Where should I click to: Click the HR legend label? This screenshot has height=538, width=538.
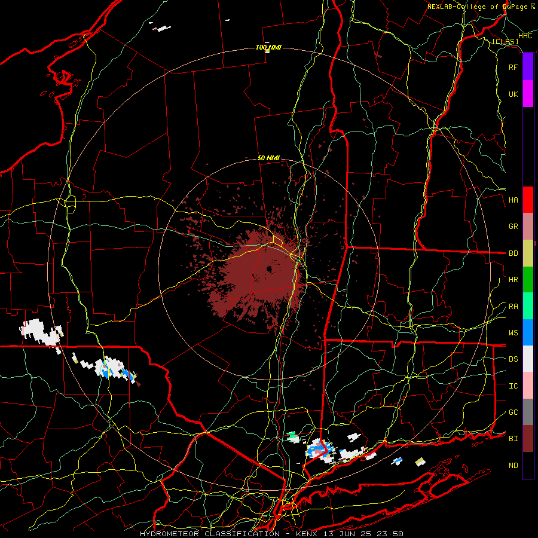tap(513, 280)
